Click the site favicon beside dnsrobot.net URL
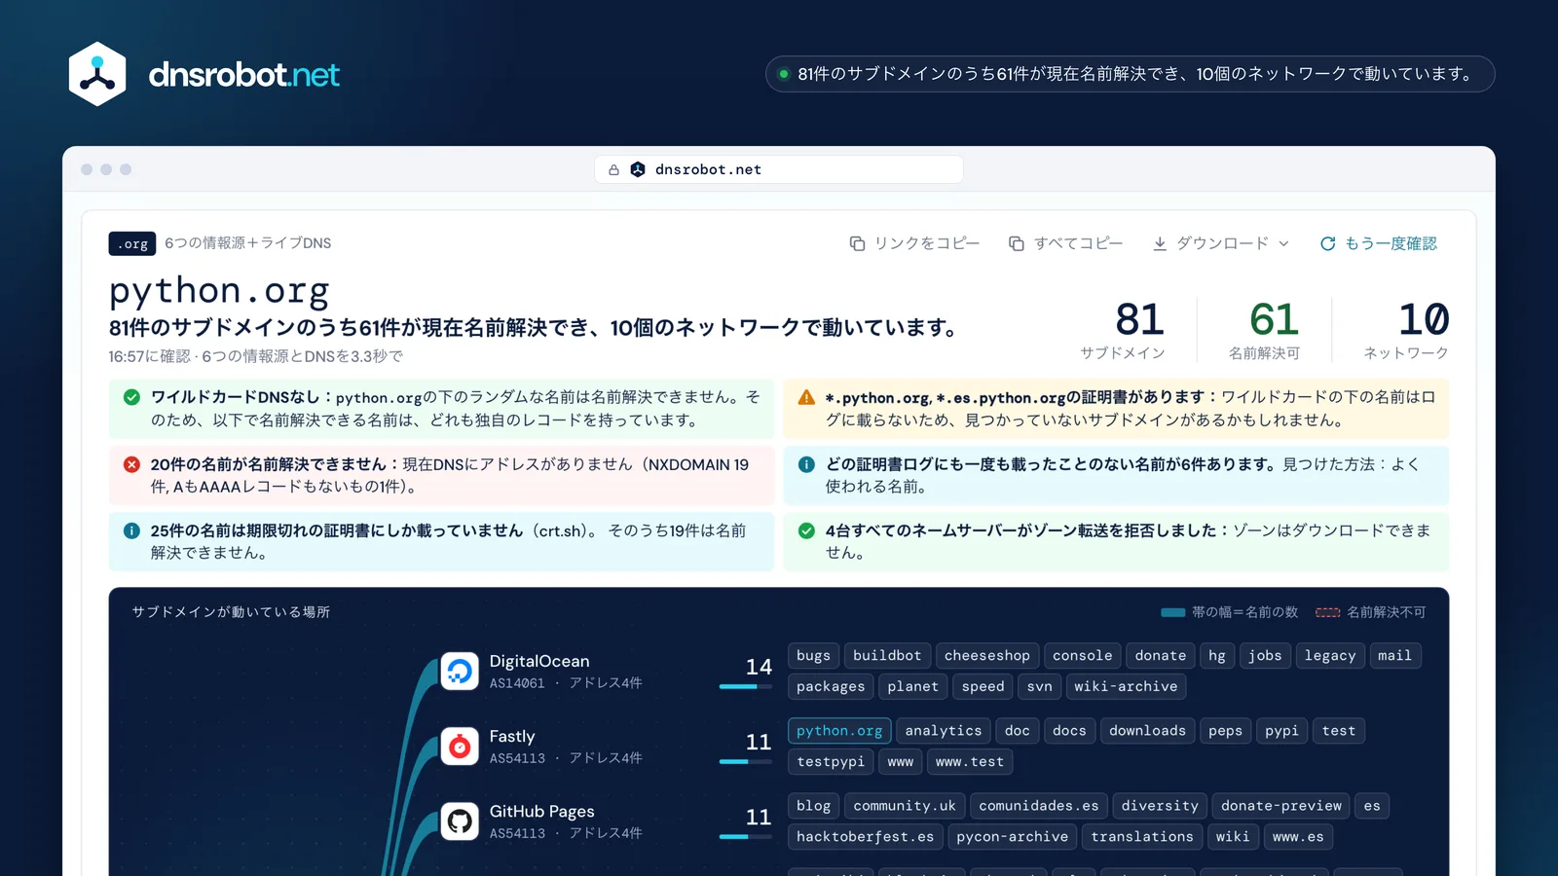The height and width of the screenshot is (876, 1558). (x=638, y=169)
